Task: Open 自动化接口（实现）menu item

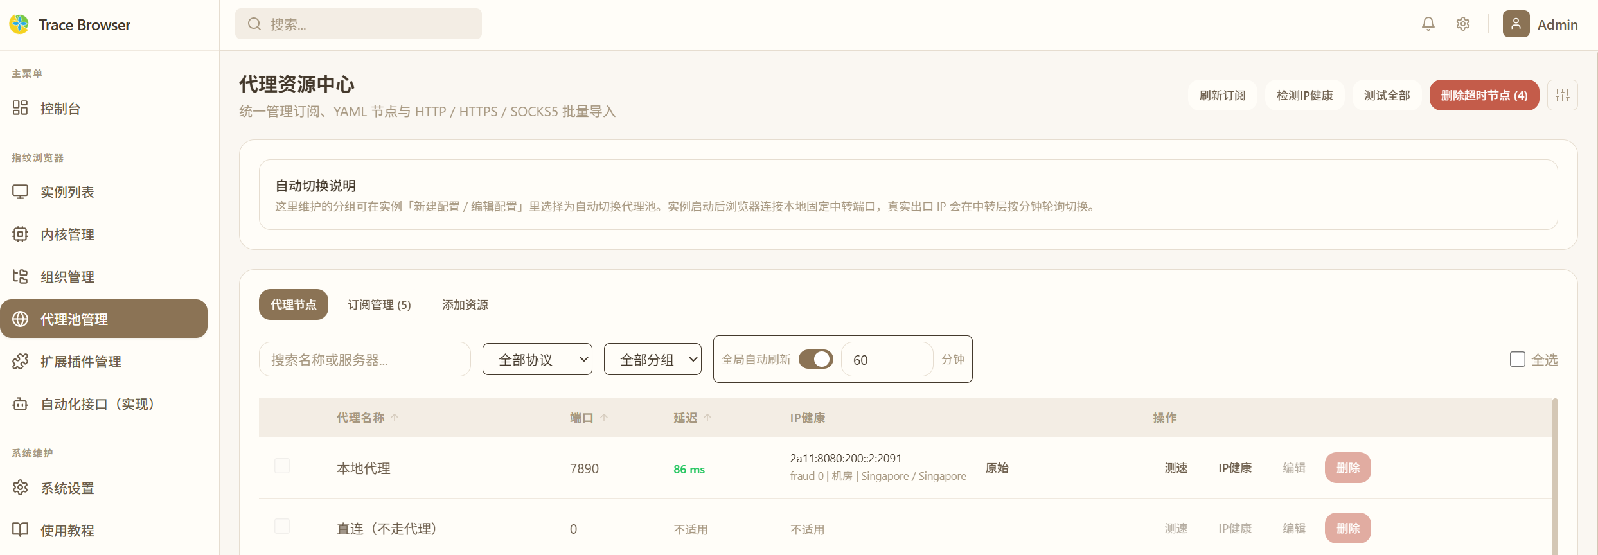Action: point(103,403)
